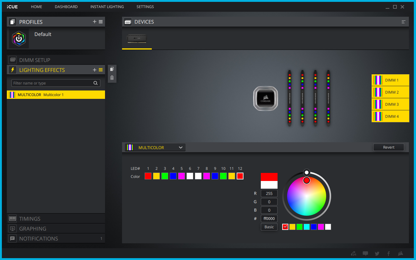Go to the Dashboard tab
Viewport: 416px width, 260px height.
66,7
